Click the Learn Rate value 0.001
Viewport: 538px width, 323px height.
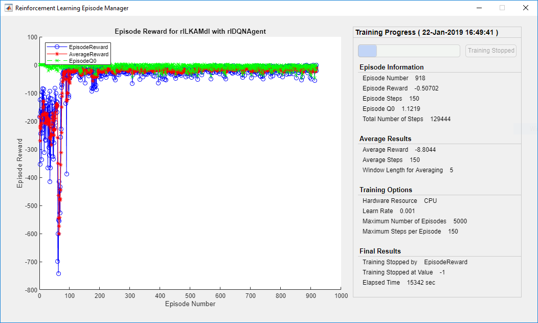(407, 211)
